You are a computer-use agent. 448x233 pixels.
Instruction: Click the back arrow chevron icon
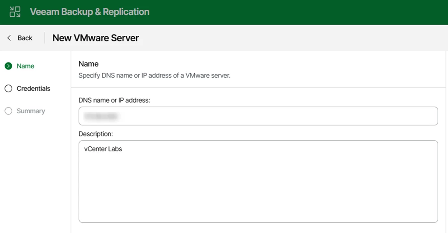tap(9, 38)
